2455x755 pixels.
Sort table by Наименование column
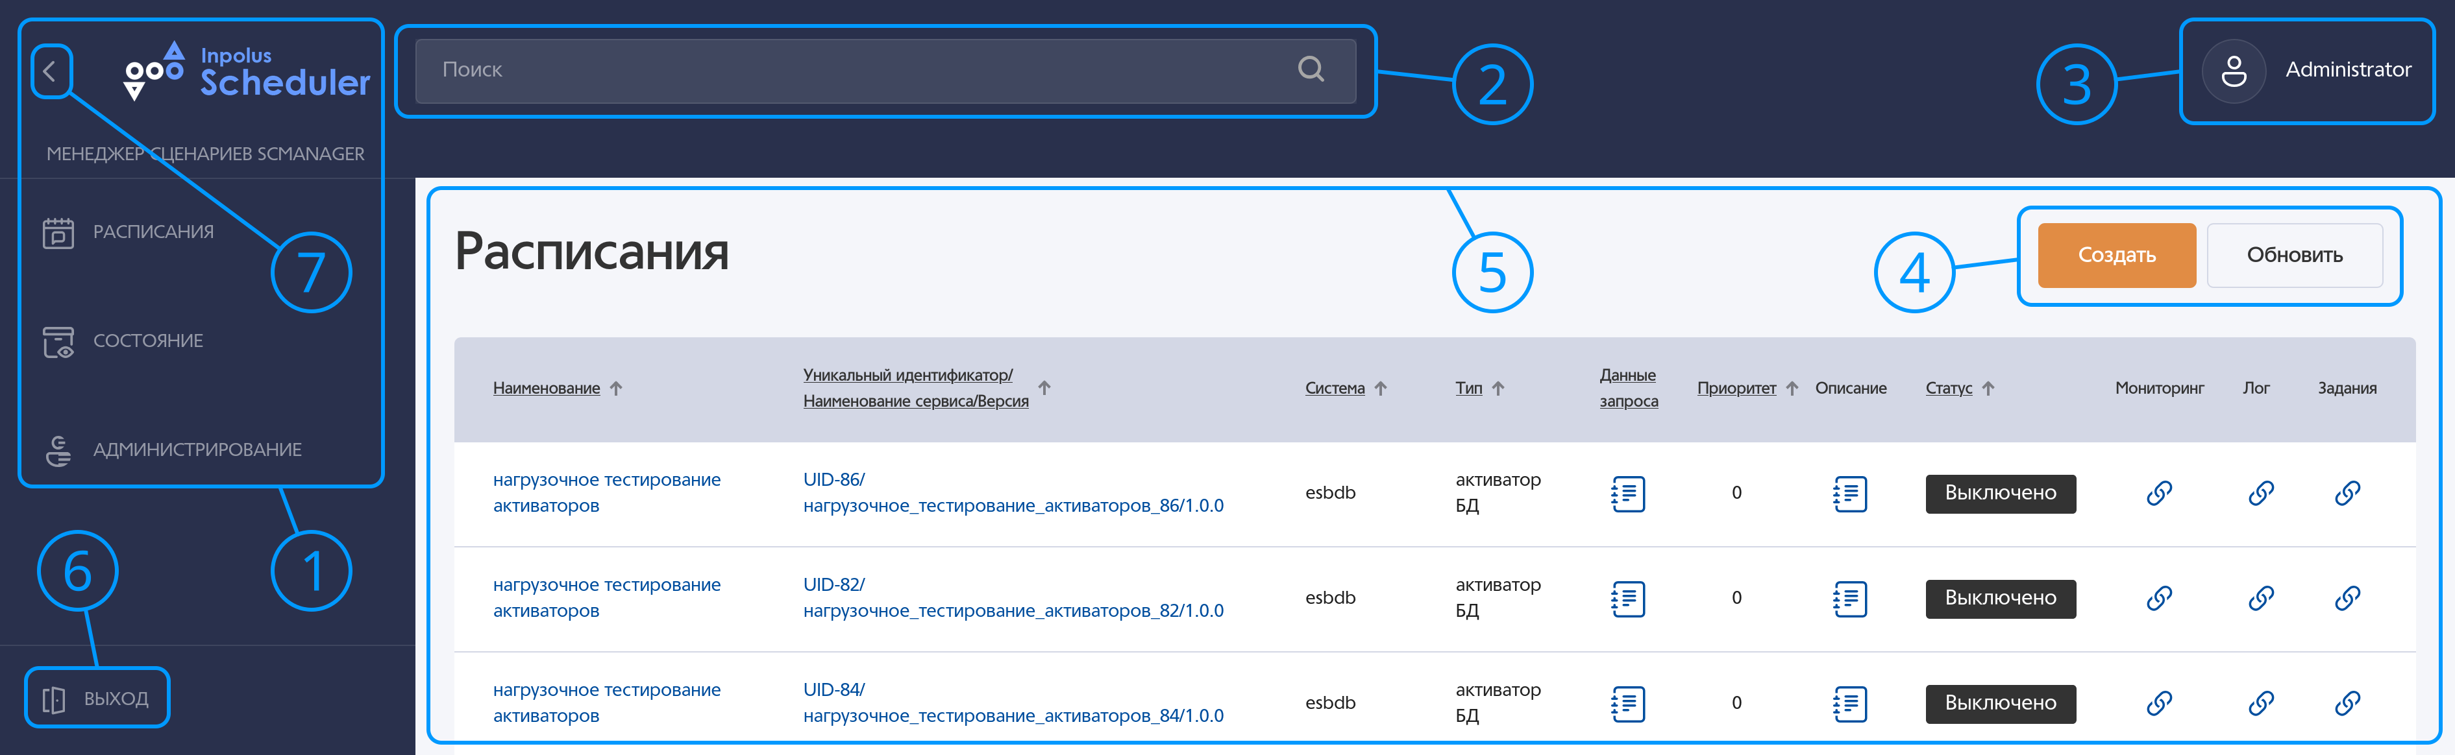click(x=546, y=389)
